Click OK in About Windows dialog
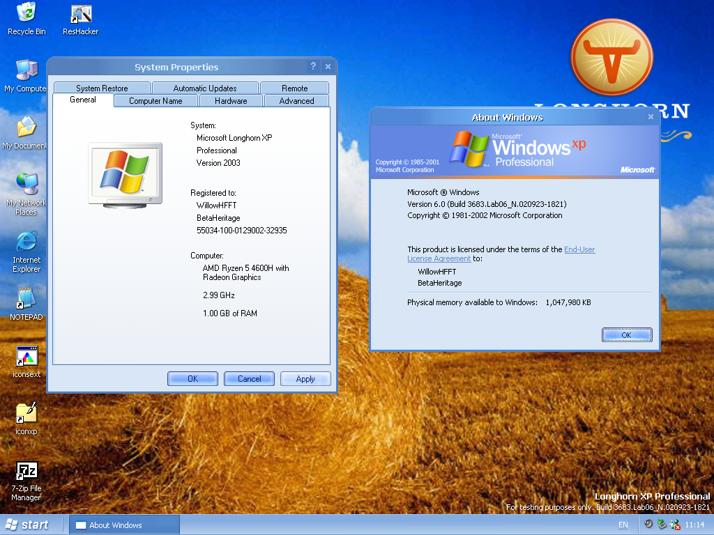714x535 pixels. coord(627,335)
